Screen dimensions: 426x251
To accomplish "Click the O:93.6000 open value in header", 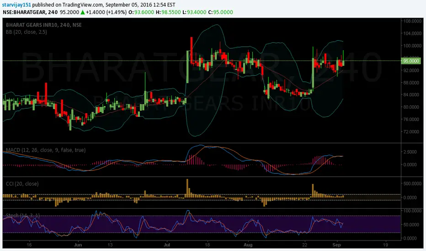I will pyautogui.click(x=141, y=12).
